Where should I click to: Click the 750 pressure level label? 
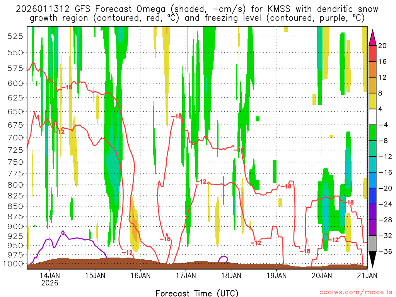[x=15, y=162]
